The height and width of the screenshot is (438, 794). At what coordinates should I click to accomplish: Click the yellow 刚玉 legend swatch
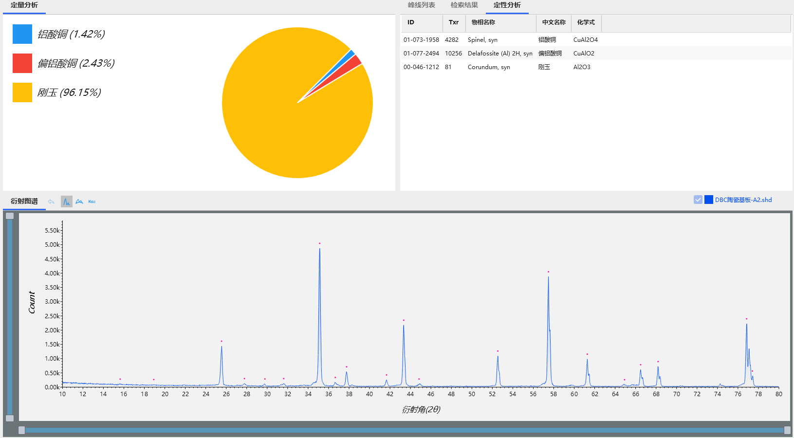22,92
